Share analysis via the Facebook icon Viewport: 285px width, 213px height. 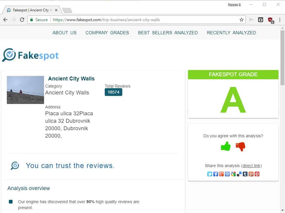coord(216,174)
